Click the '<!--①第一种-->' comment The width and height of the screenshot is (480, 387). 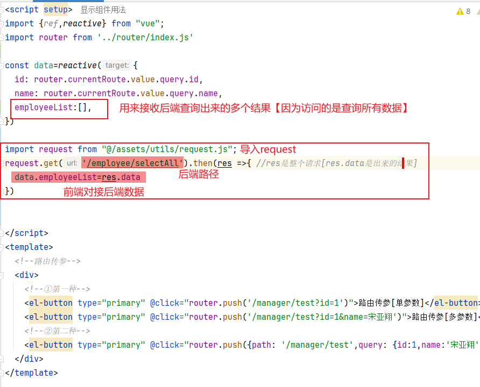coord(57,289)
